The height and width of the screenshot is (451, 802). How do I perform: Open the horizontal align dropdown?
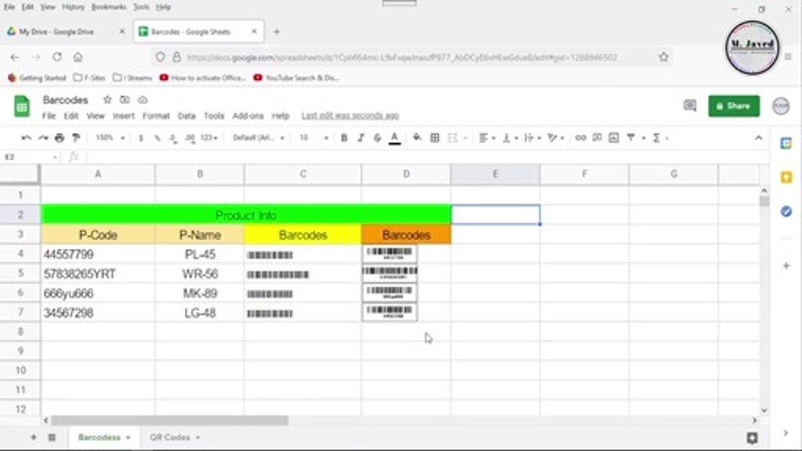click(487, 138)
